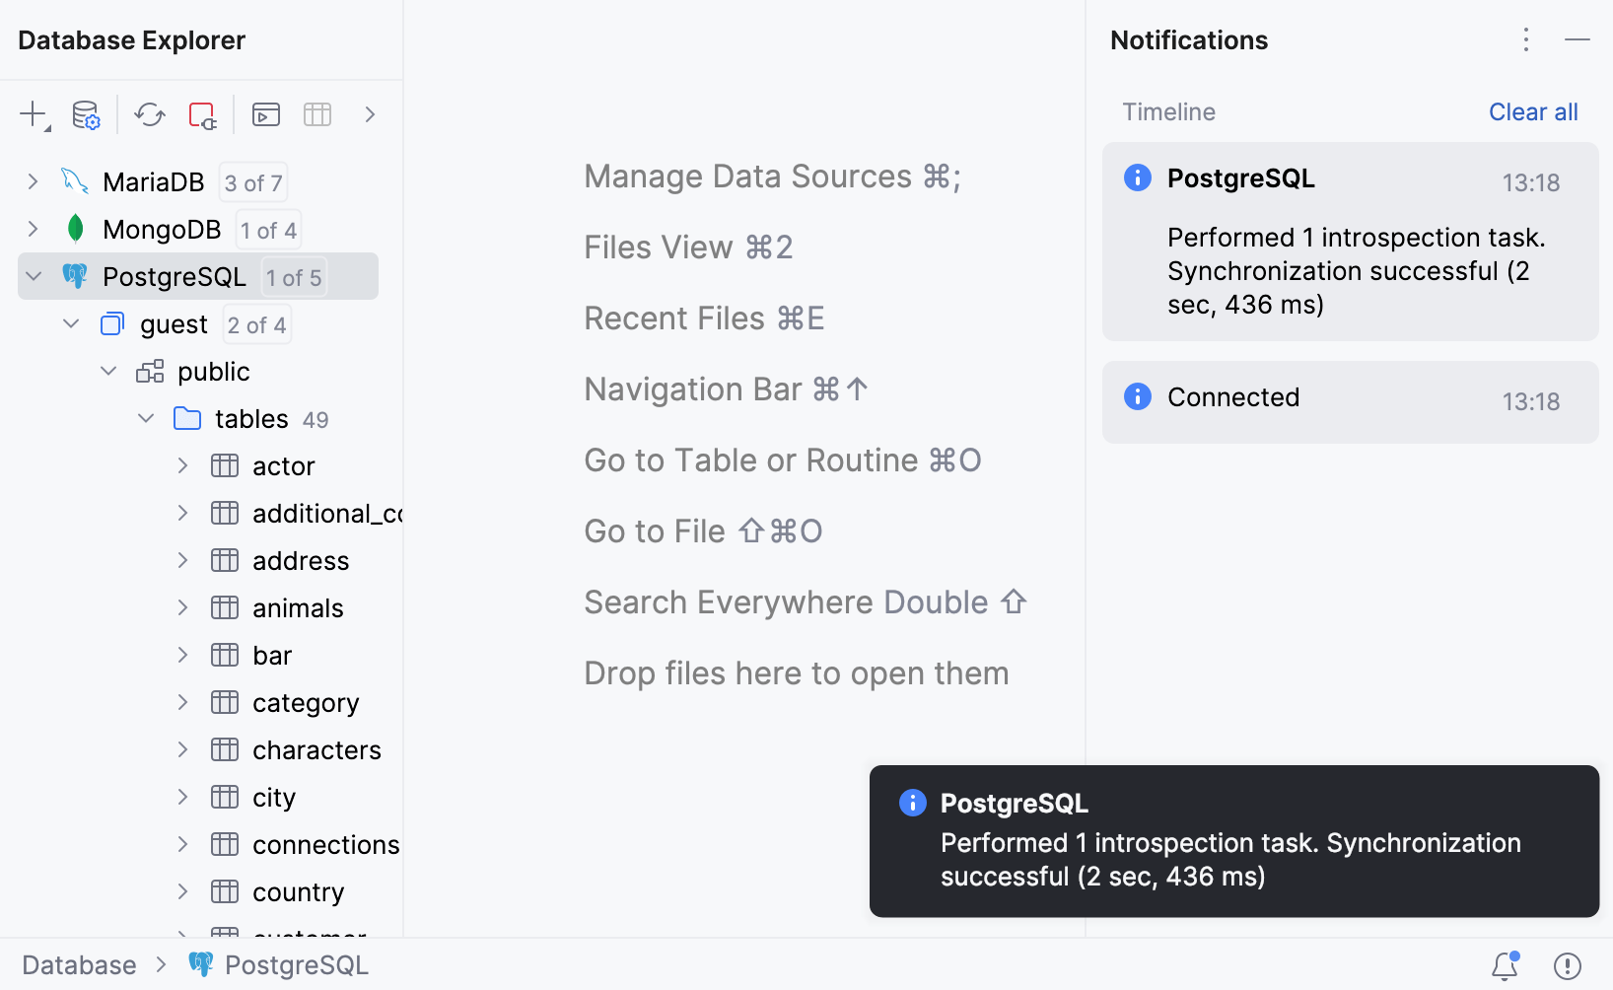Click the PostgreSQL elephant icon in breadcrumb
This screenshot has height=990, width=1613.
202,964
